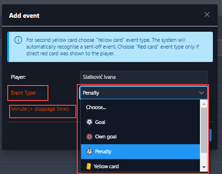Select the Choose... placeholder option
Image resolution: width=222 pixels, height=174 pixels.
click(140, 107)
